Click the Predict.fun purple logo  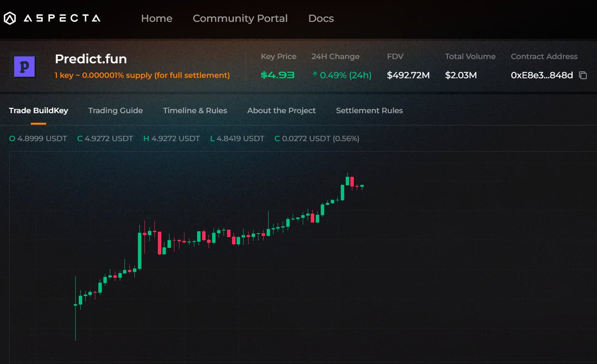tap(24, 66)
